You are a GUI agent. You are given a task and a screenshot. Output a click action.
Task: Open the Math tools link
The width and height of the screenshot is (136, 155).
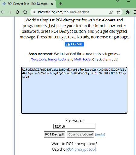coord(83,59)
